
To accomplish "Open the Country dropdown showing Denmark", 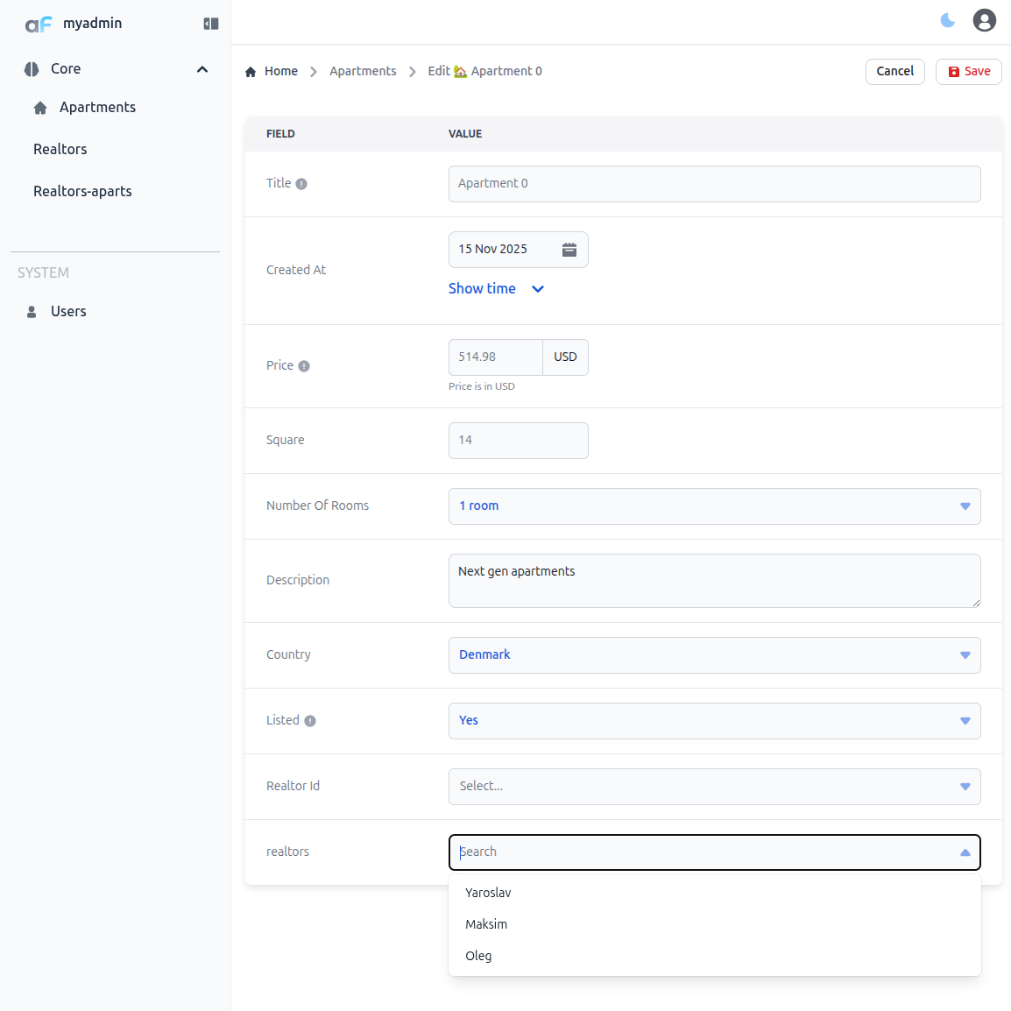I will tap(714, 655).
